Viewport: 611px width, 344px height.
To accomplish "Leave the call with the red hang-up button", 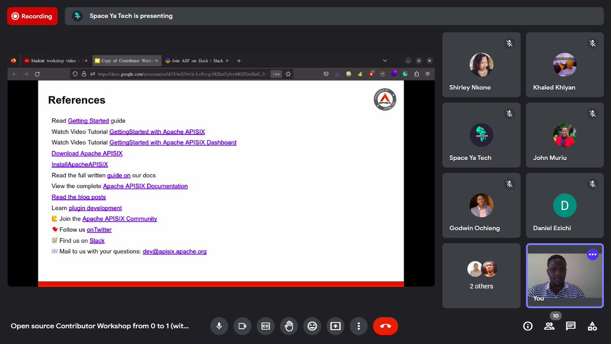I will point(385,326).
